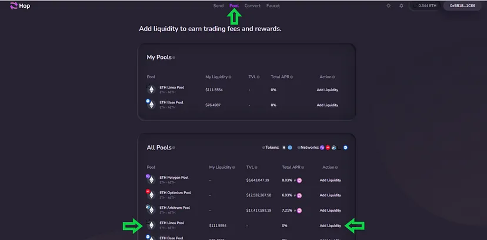
Task: Filter pools by USDC token icon
Action: click(x=290, y=147)
